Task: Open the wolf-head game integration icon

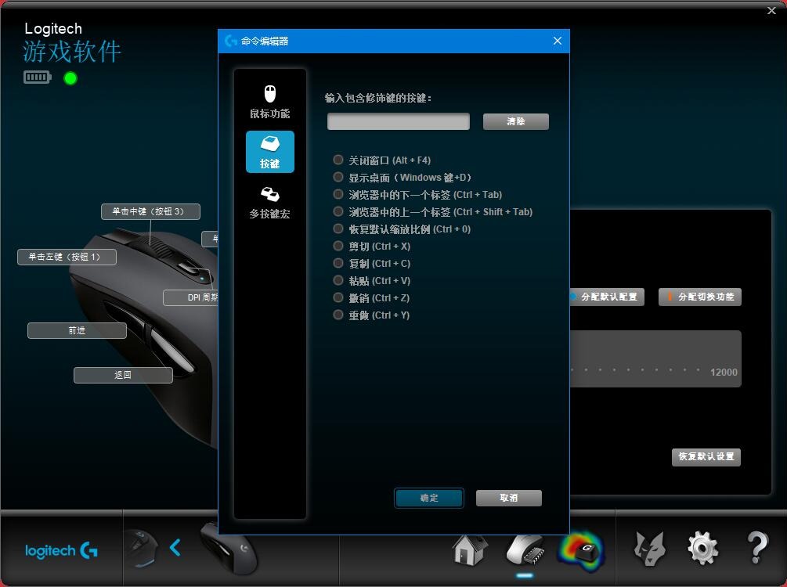Action: [649, 549]
